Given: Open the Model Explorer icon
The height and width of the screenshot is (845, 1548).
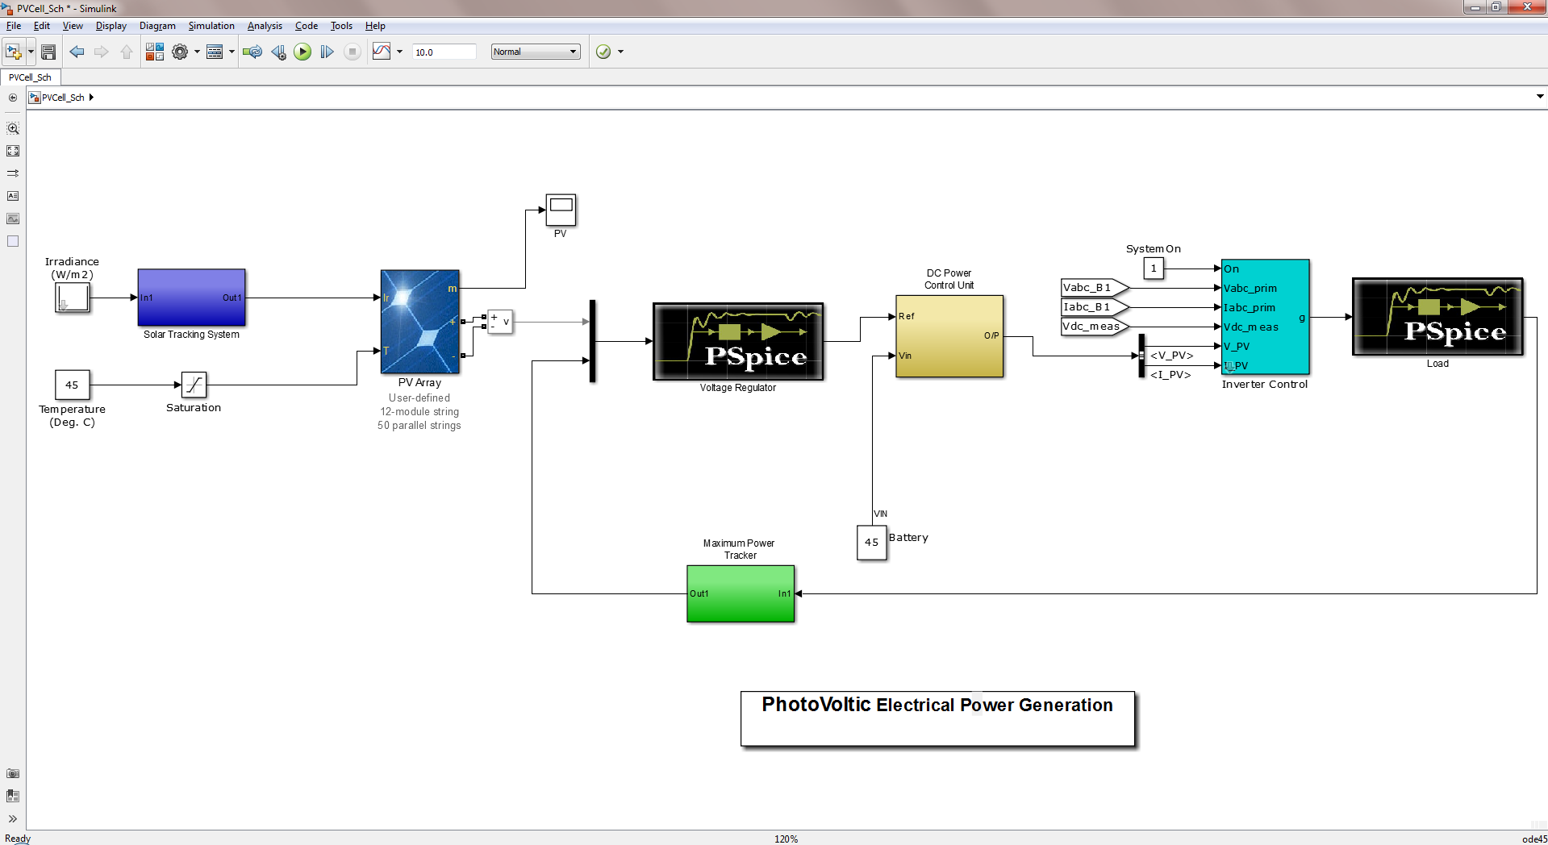Looking at the screenshot, I should [215, 52].
